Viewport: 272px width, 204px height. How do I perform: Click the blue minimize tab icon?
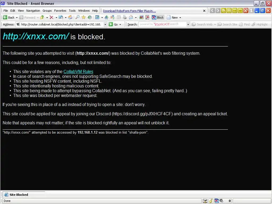click(x=257, y=11)
